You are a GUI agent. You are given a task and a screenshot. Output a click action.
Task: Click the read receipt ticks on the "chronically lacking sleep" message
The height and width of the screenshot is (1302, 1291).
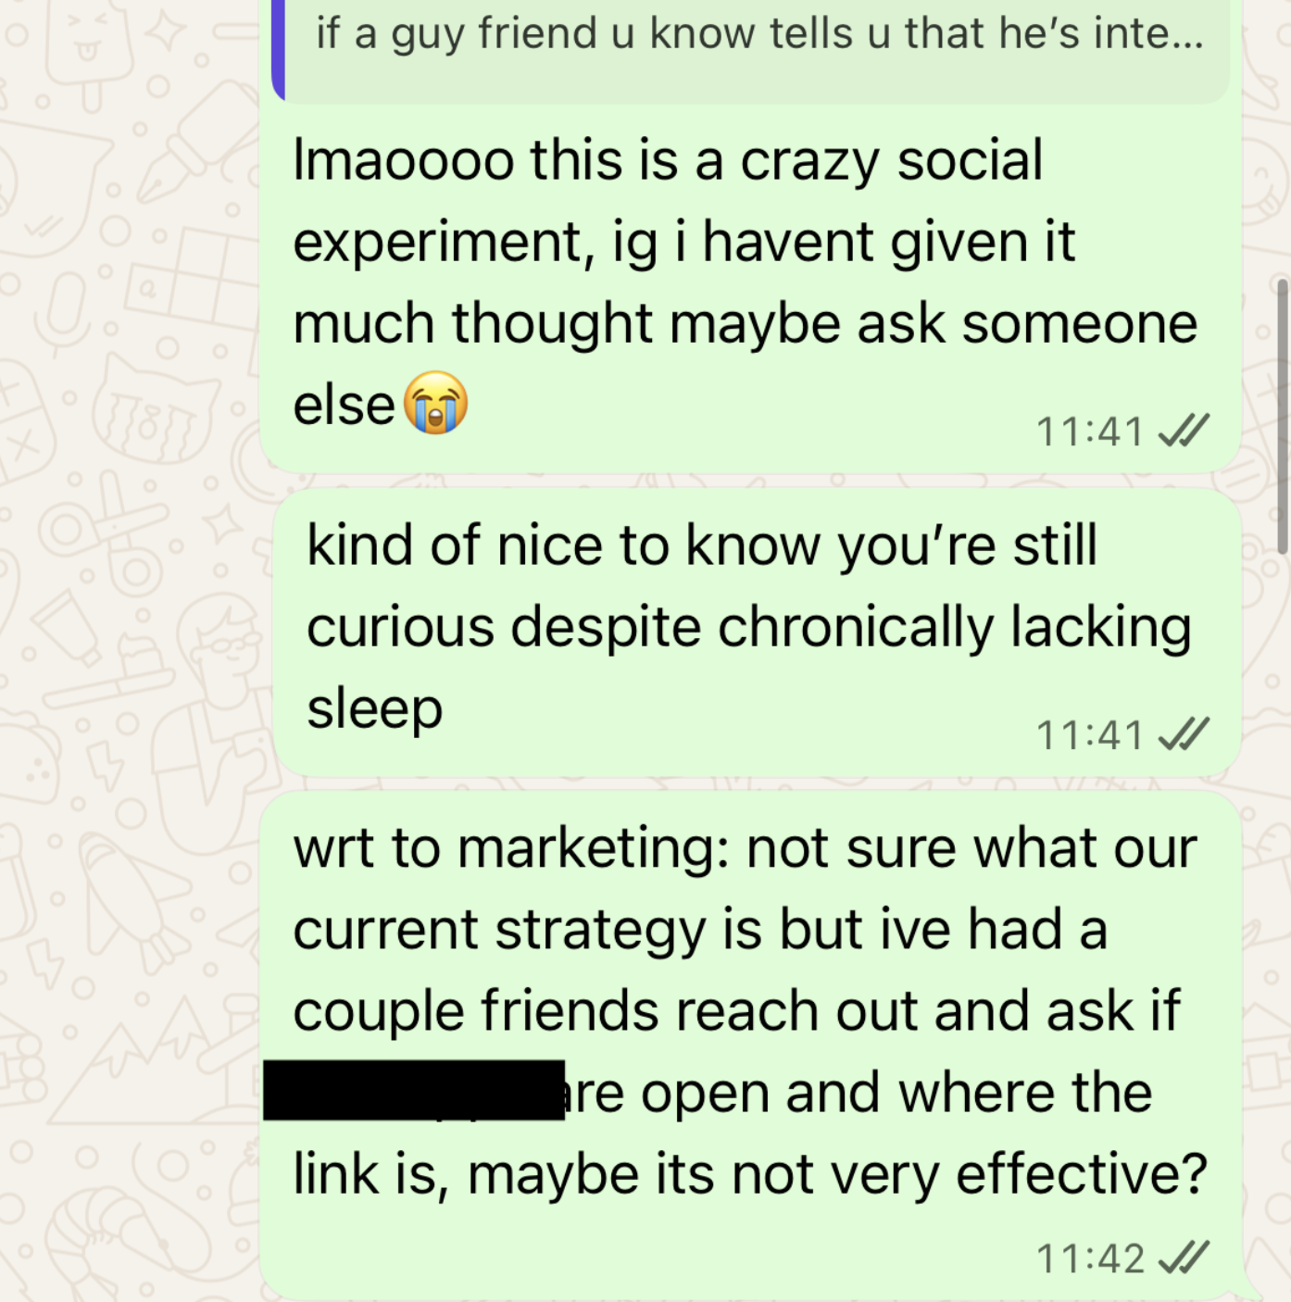click(1184, 734)
